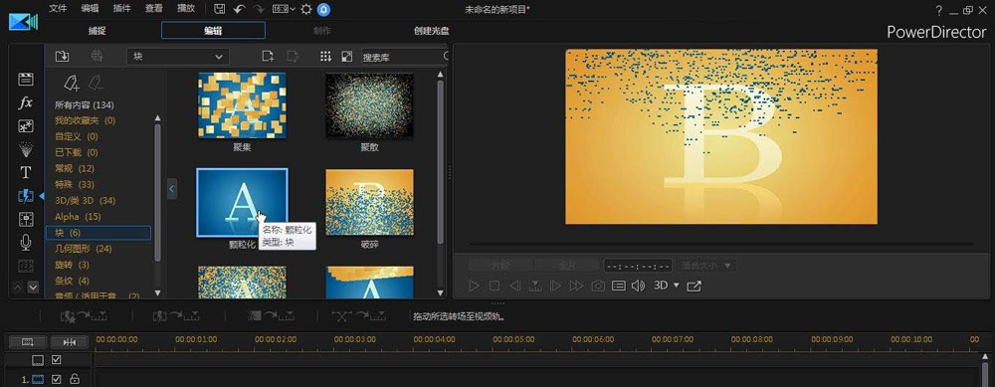
Task: Open the 文件 menu
Action: (58, 9)
